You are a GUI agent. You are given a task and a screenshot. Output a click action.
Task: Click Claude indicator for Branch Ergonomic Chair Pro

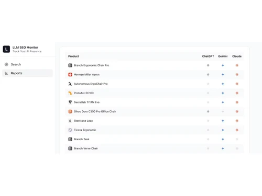(237, 65)
